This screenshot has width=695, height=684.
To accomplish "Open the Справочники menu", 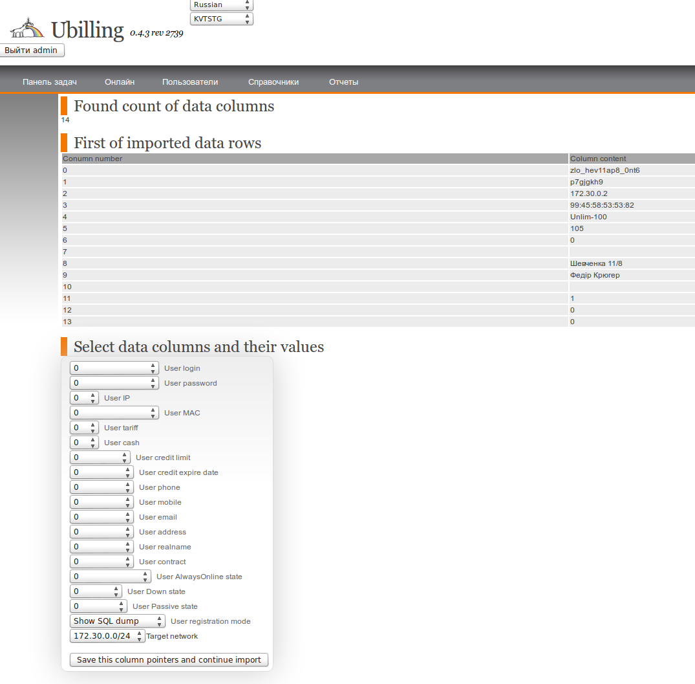I will click(273, 82).
